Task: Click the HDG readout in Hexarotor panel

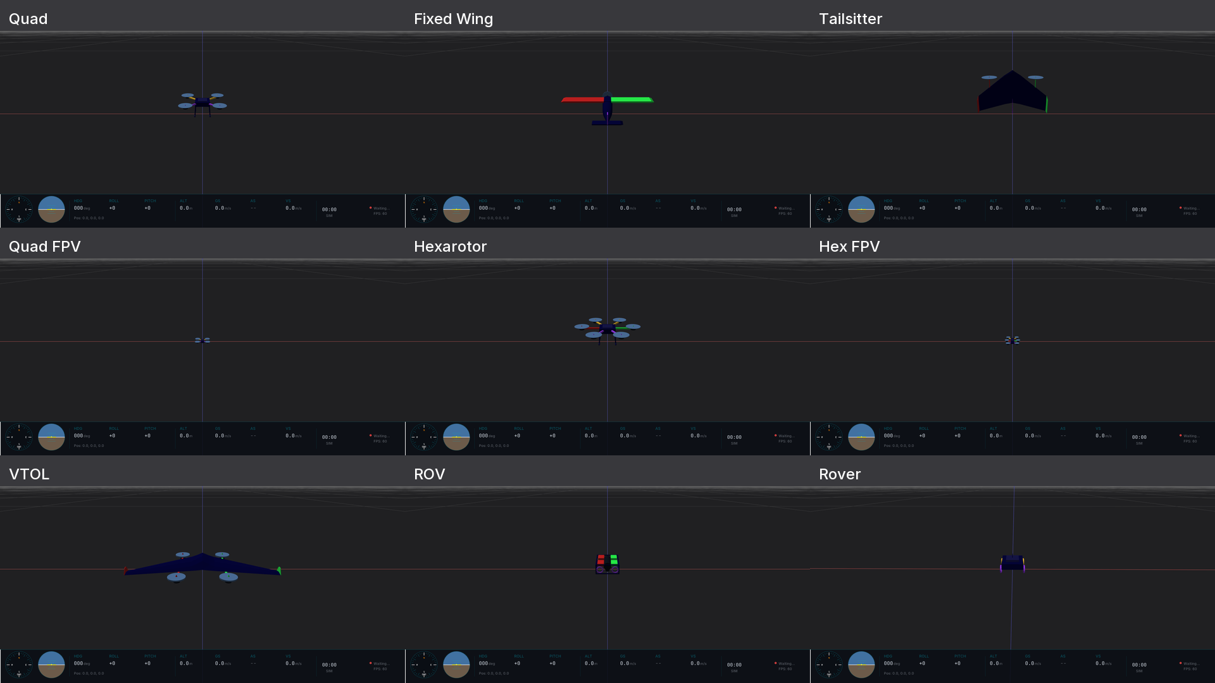Action: pos(486,436)
